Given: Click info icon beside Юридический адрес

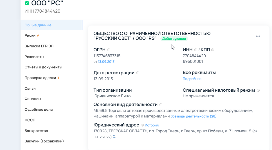Looking at the screenshot, I should 142,125.
